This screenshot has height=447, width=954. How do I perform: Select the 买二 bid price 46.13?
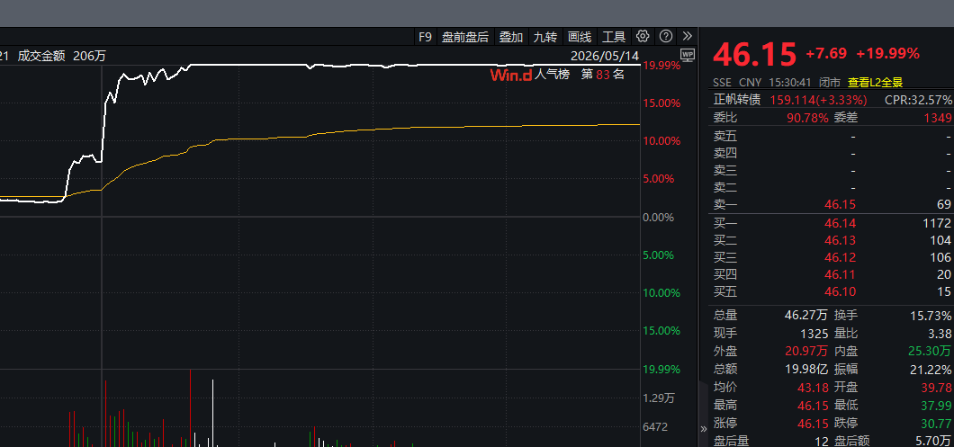(840, 240)
